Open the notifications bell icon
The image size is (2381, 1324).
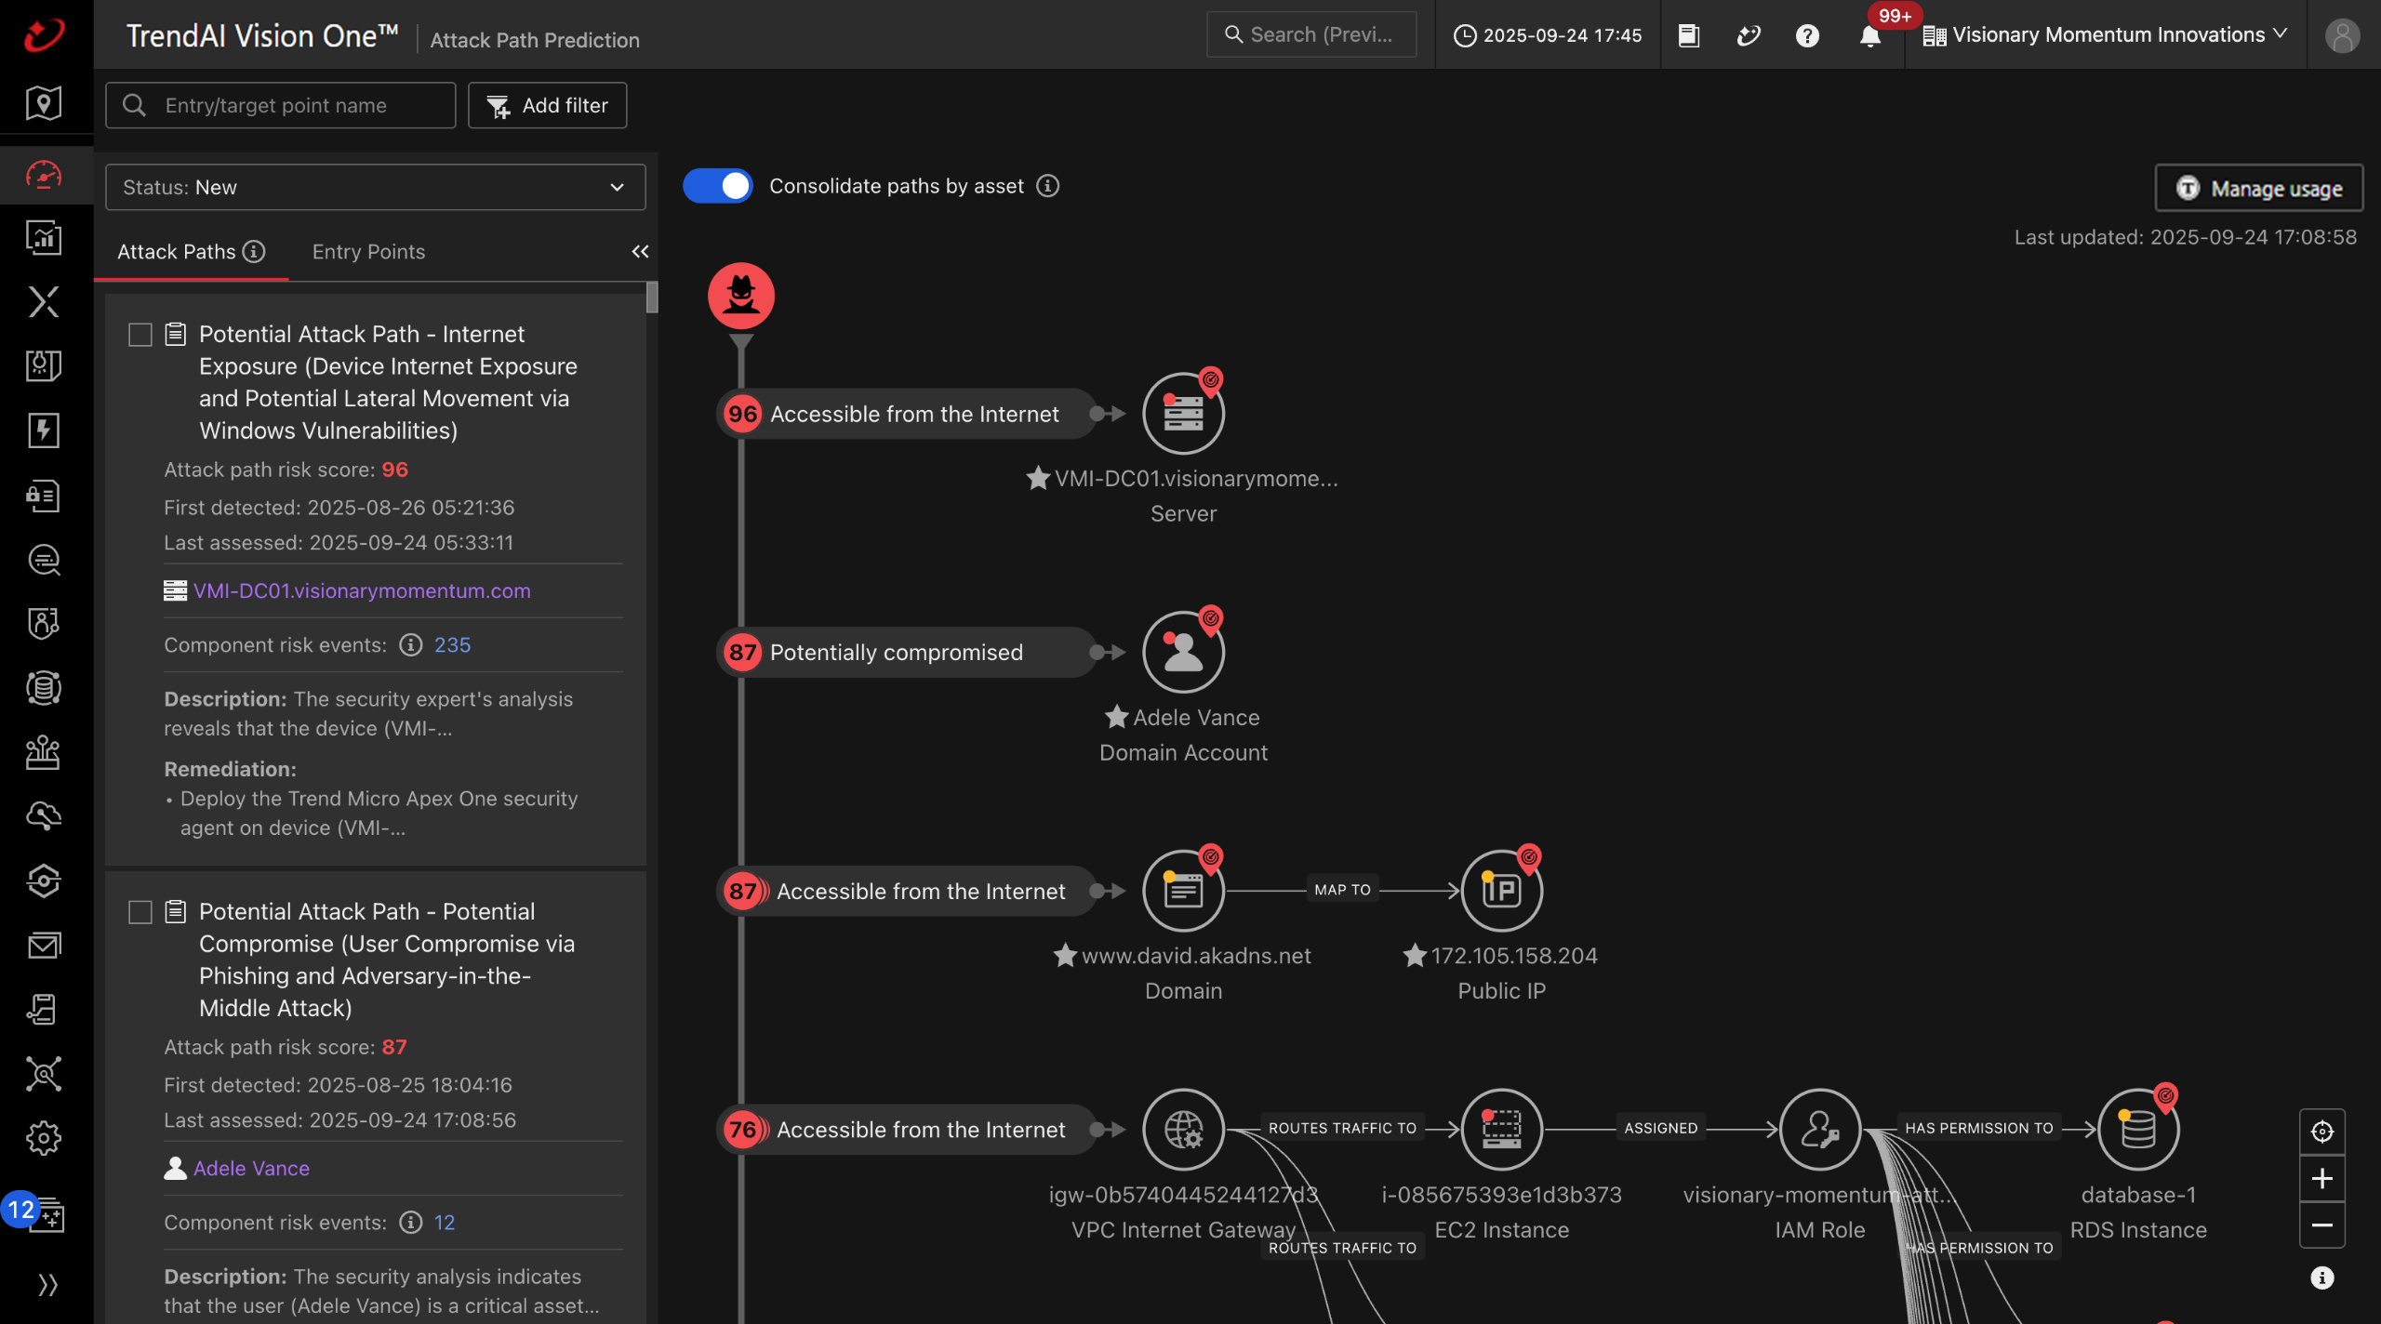1869,35
